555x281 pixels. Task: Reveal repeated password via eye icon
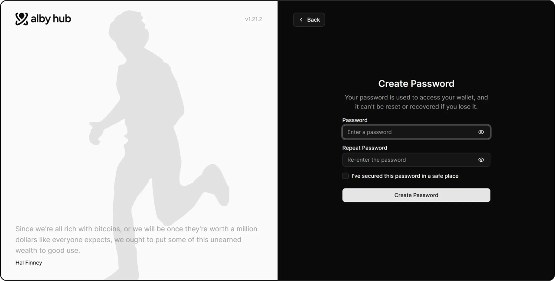click(481, 160)
